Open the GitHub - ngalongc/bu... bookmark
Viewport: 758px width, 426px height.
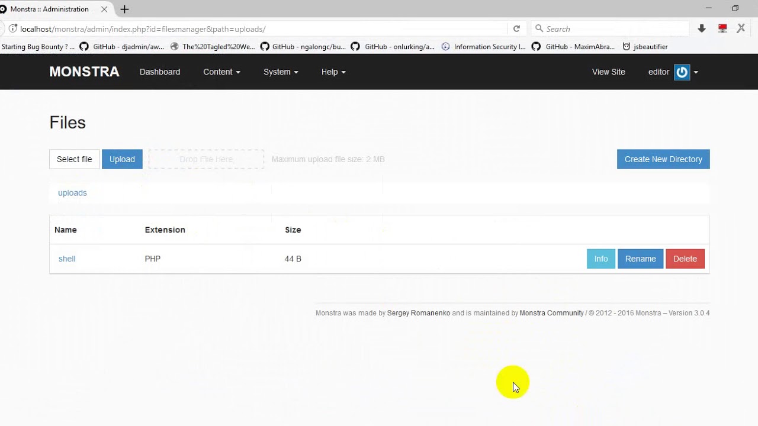tap(303, 47)
